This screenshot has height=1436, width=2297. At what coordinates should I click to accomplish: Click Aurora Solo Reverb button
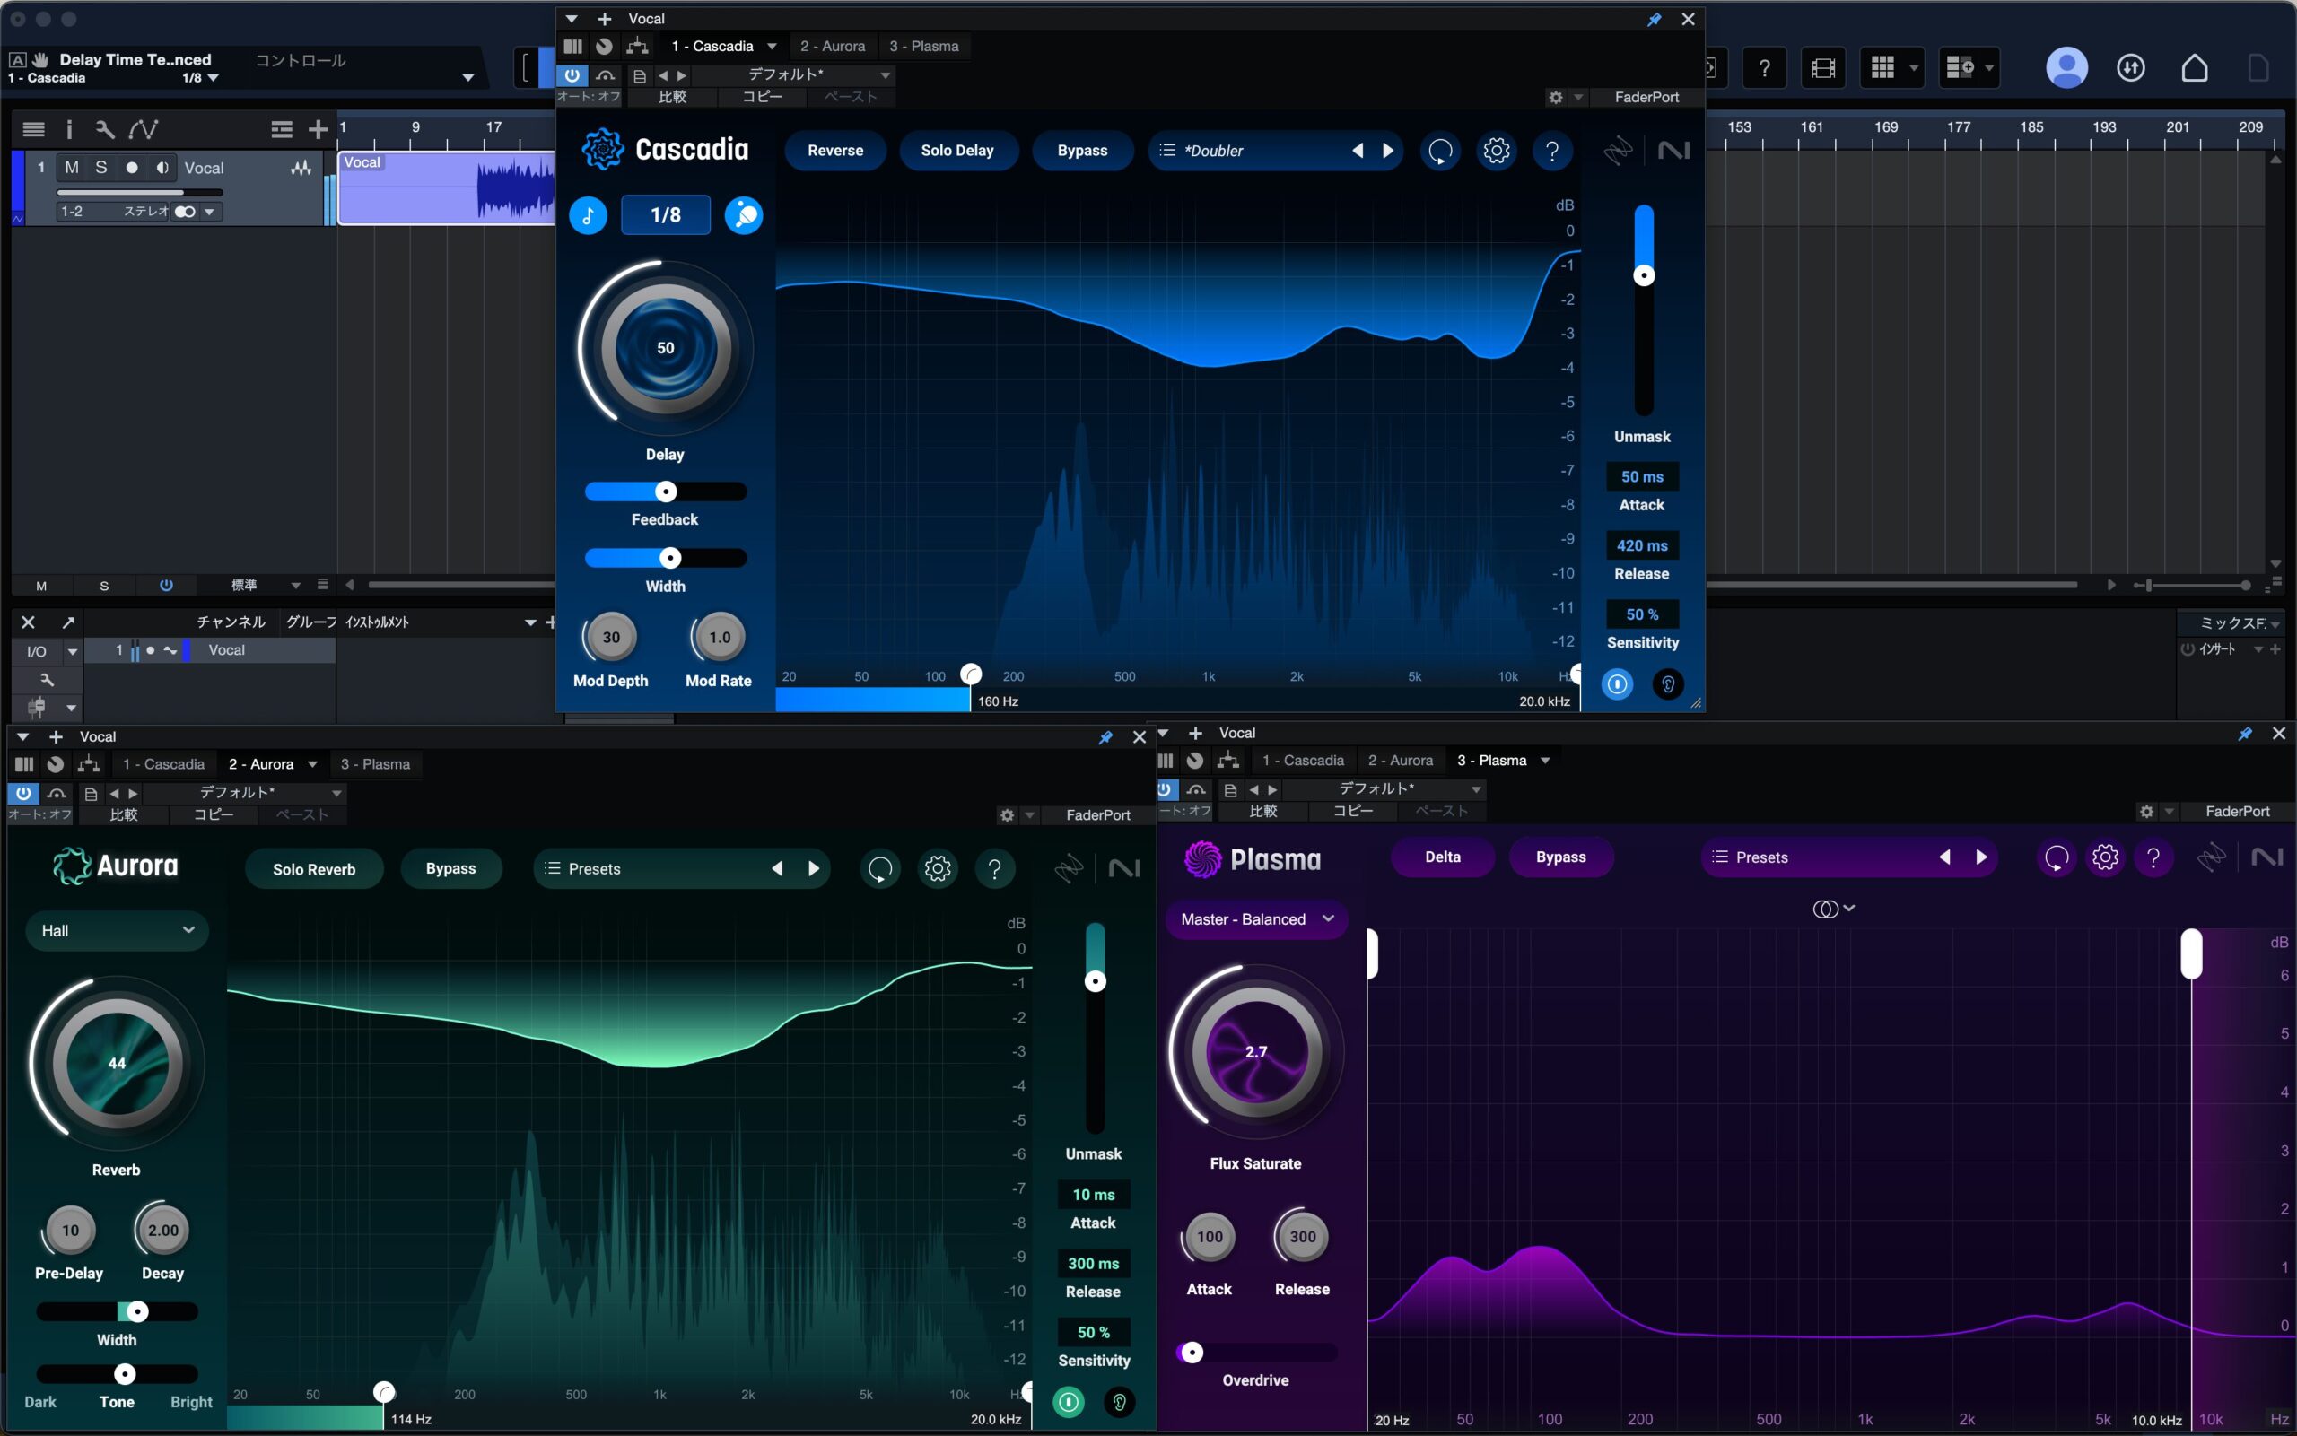point(313,869)
